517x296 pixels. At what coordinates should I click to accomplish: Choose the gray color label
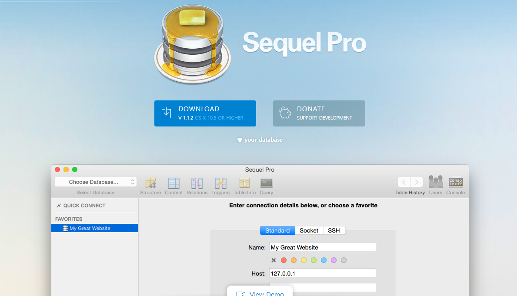point(344,260)
